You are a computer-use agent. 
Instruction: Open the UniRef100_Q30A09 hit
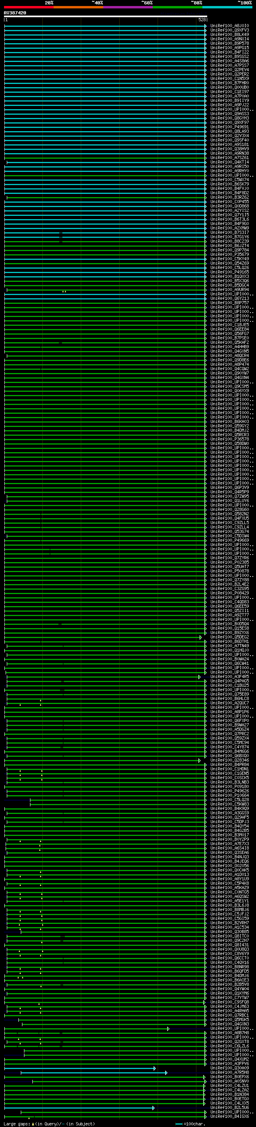[x=229, y=1068]
